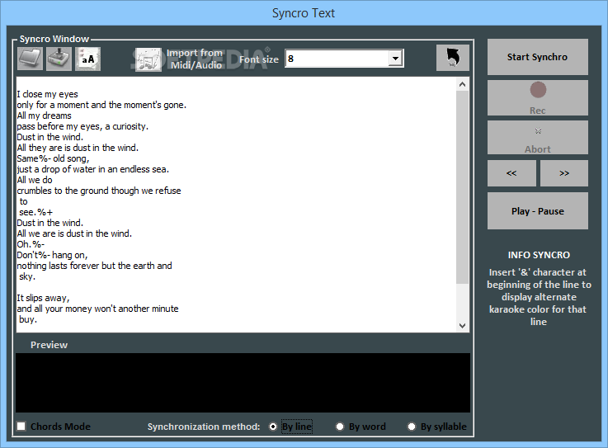
Task: Click the line 'buy.'
Action: (28, 319)
